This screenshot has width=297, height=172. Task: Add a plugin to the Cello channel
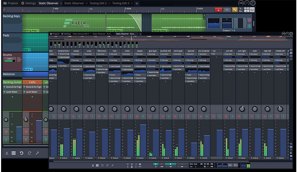pos(32,97)
